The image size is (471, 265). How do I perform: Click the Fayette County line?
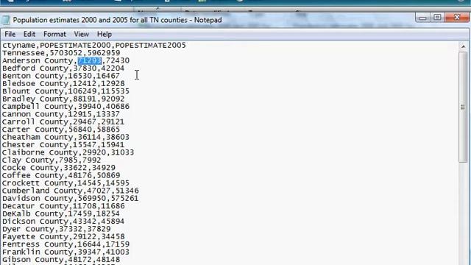coord(63,237)
